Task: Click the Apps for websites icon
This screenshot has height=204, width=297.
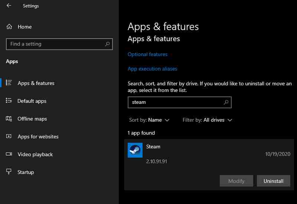Action: [9, 136]
